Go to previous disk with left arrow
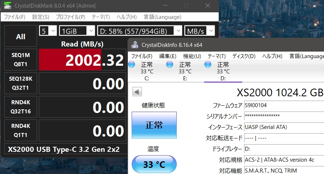The height and width of the screenshot is (174, 324). (x=137, y=92)
